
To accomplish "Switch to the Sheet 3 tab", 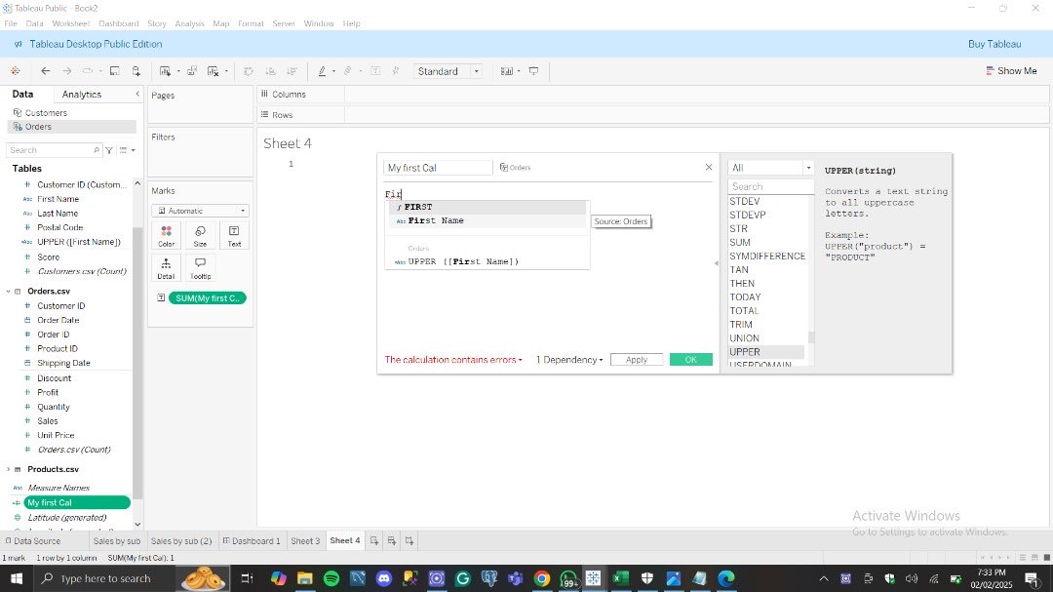I will [x=305, y=540].
